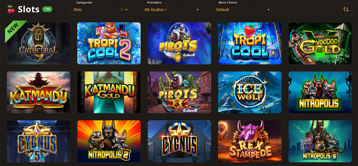This screenshot has height=166, width=358.
Task: Click the green 130 games count badge
Action: [47, 9]
